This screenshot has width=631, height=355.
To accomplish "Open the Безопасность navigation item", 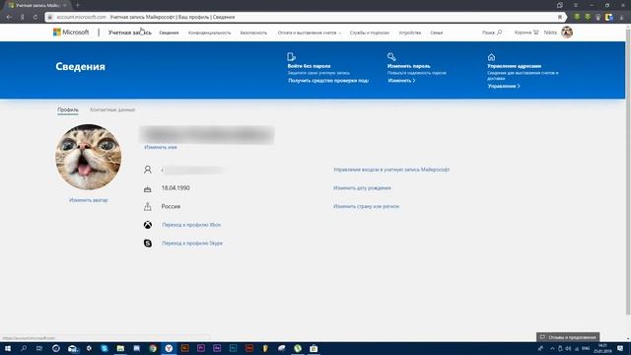I will [253, 33].
